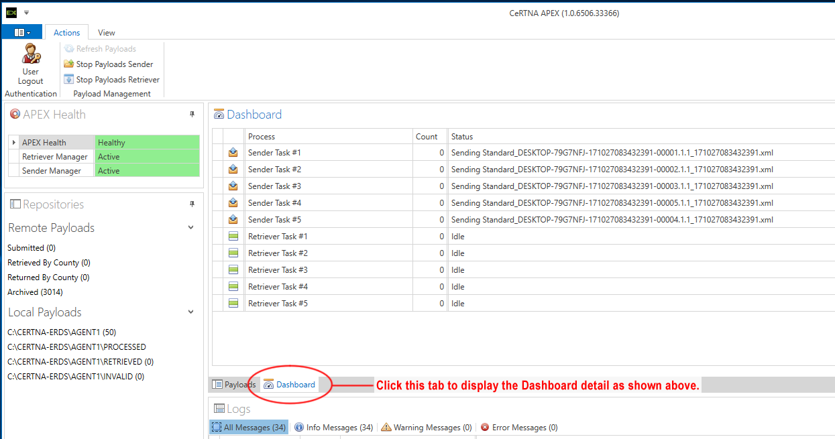Pin the APEX Health panel
Viewport: 835px width, 439px height.
(x=192, y=115)
